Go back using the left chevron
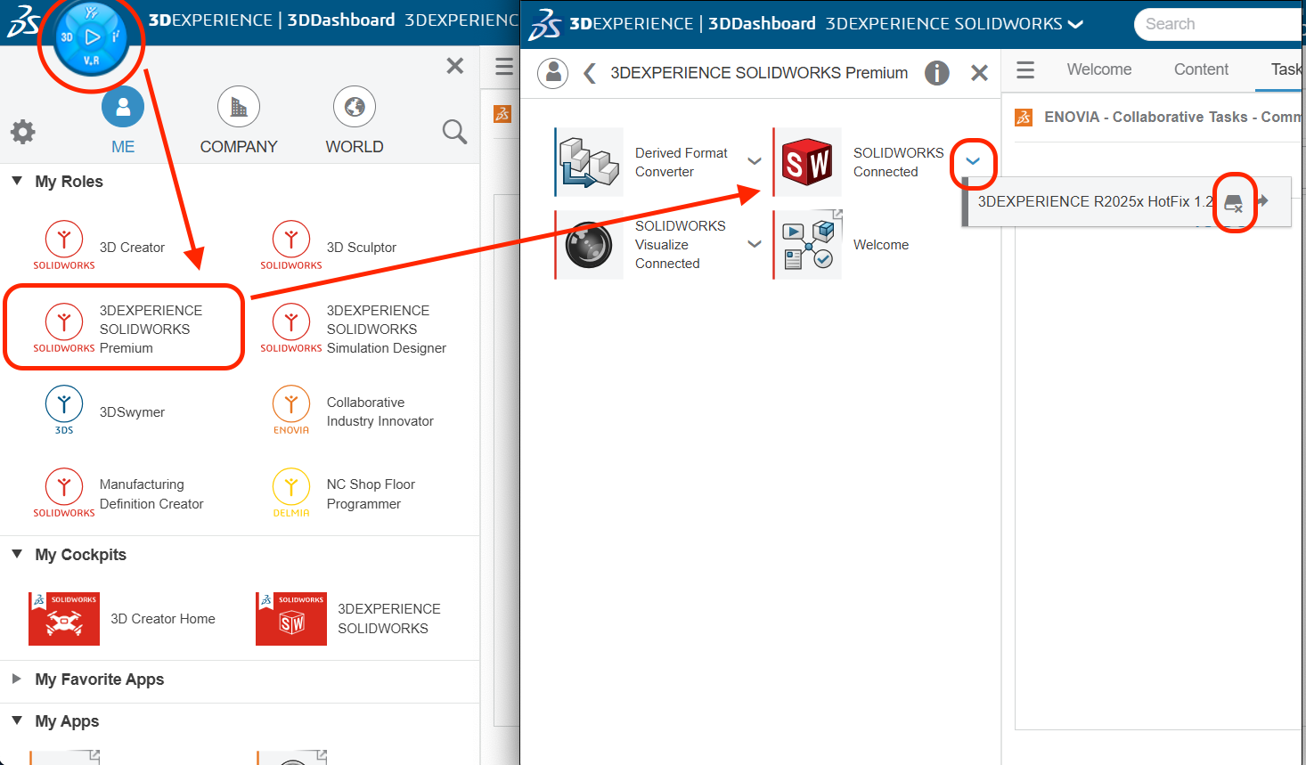 click(589, 73)
